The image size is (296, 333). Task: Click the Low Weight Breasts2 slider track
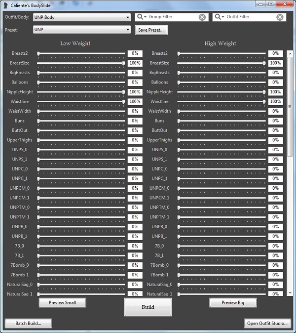pos(81,53)
